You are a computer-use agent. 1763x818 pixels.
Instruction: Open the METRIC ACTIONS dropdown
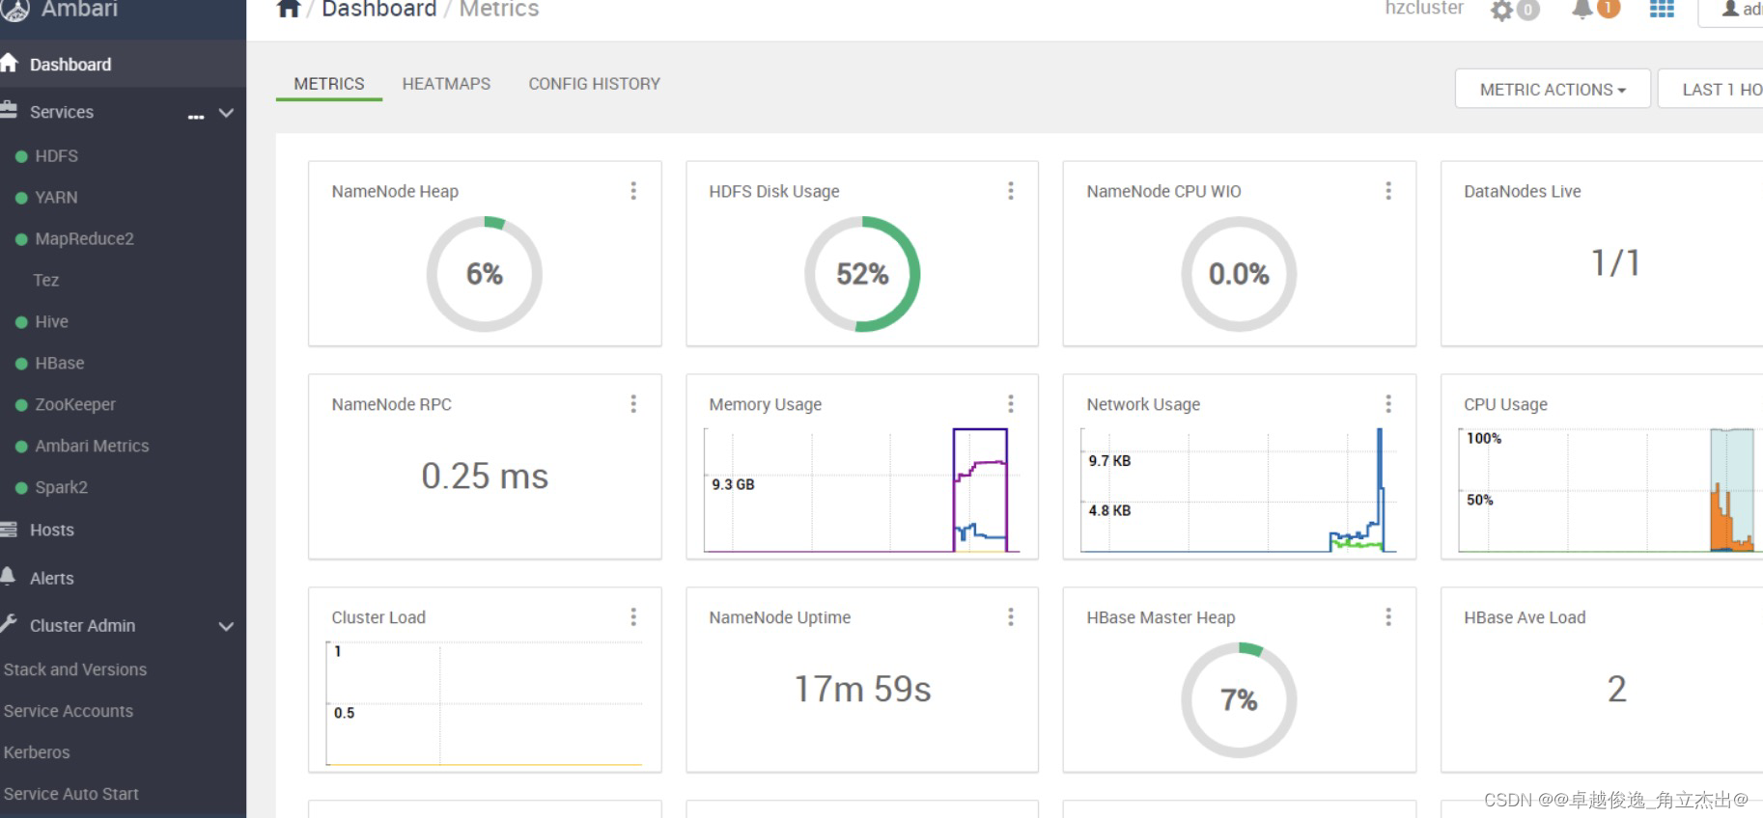[x=1553, y=89]
